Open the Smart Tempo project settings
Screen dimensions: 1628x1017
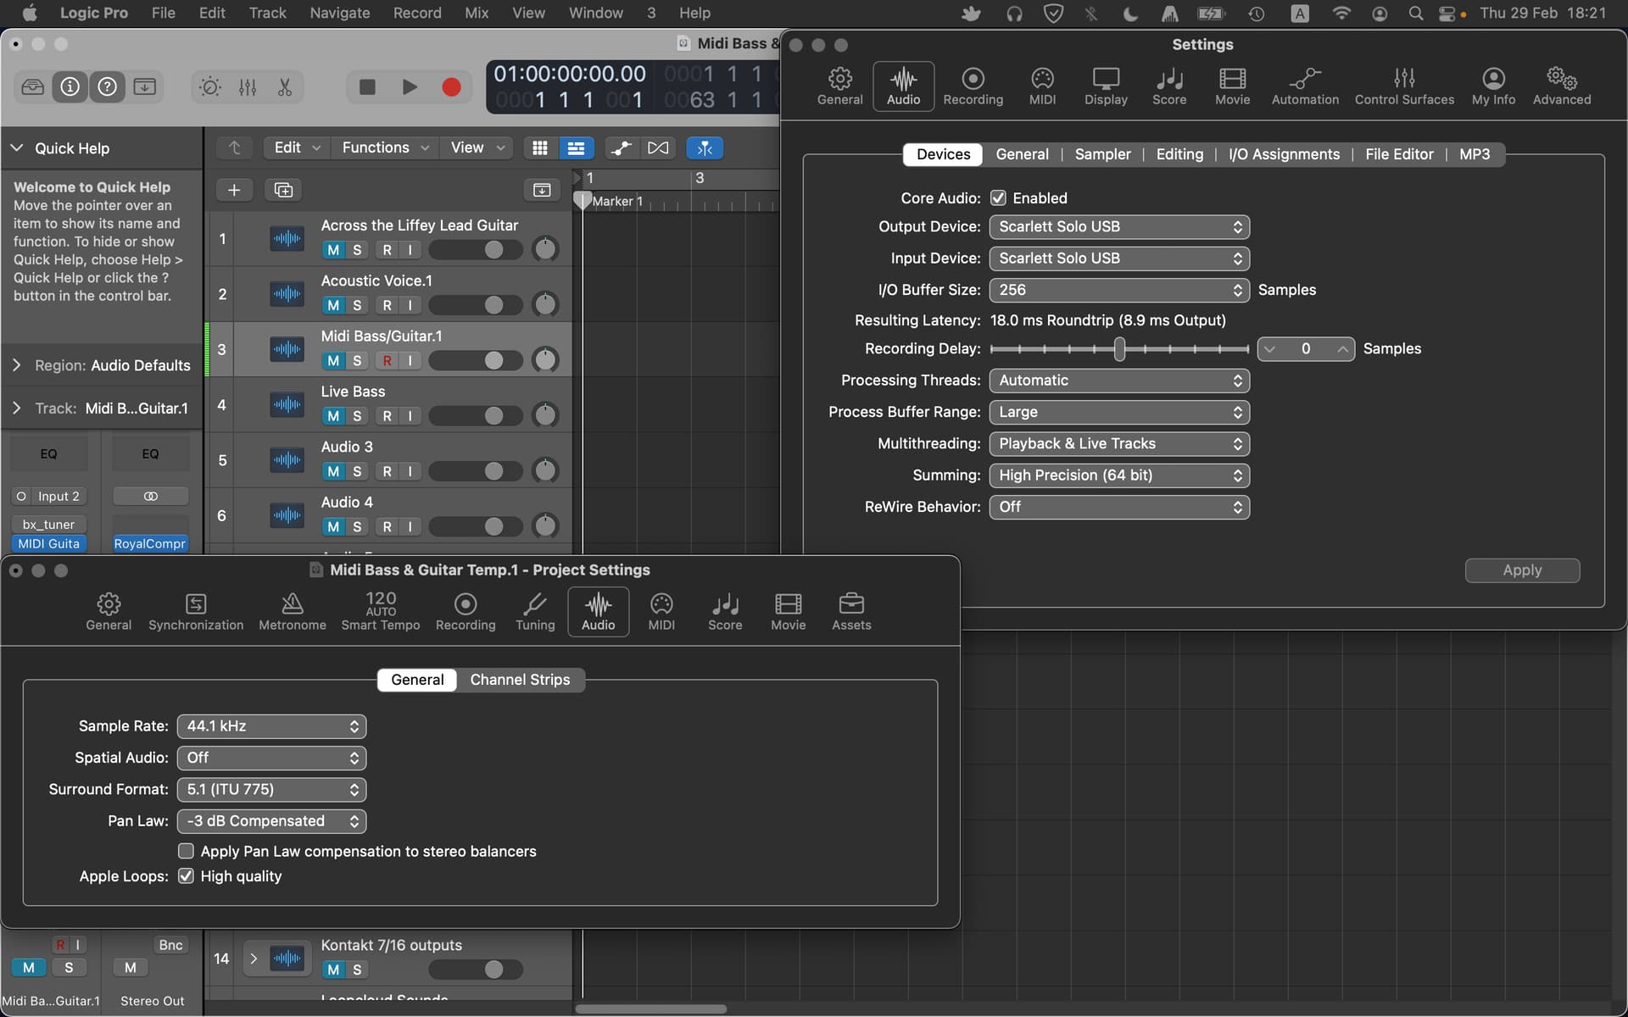[381, 612]
